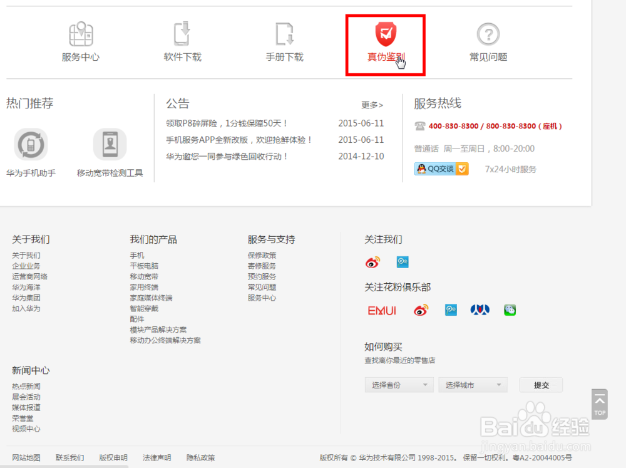The image size is (626, 468).
Task: Open 展会活动 link
Action: 26,397
